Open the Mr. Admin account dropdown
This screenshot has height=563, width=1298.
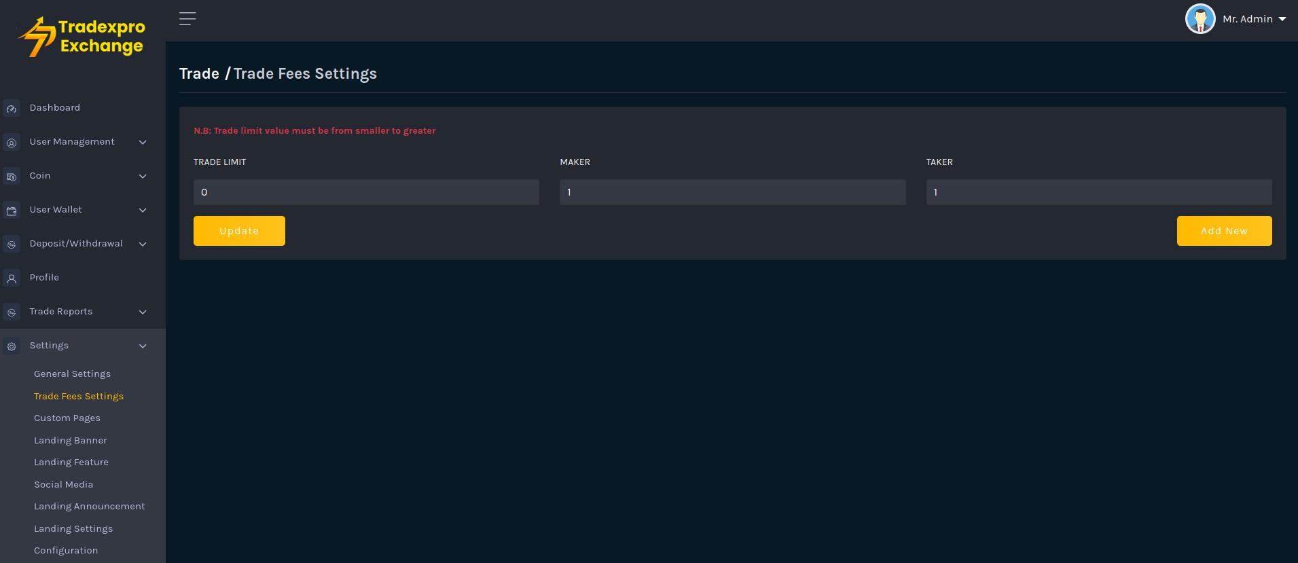(x=1236, y=19)
